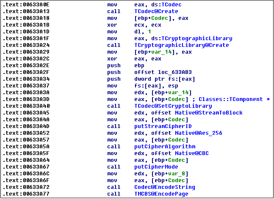
Task: Click the call mnemonic at 00633A4D
Action: 114,126
